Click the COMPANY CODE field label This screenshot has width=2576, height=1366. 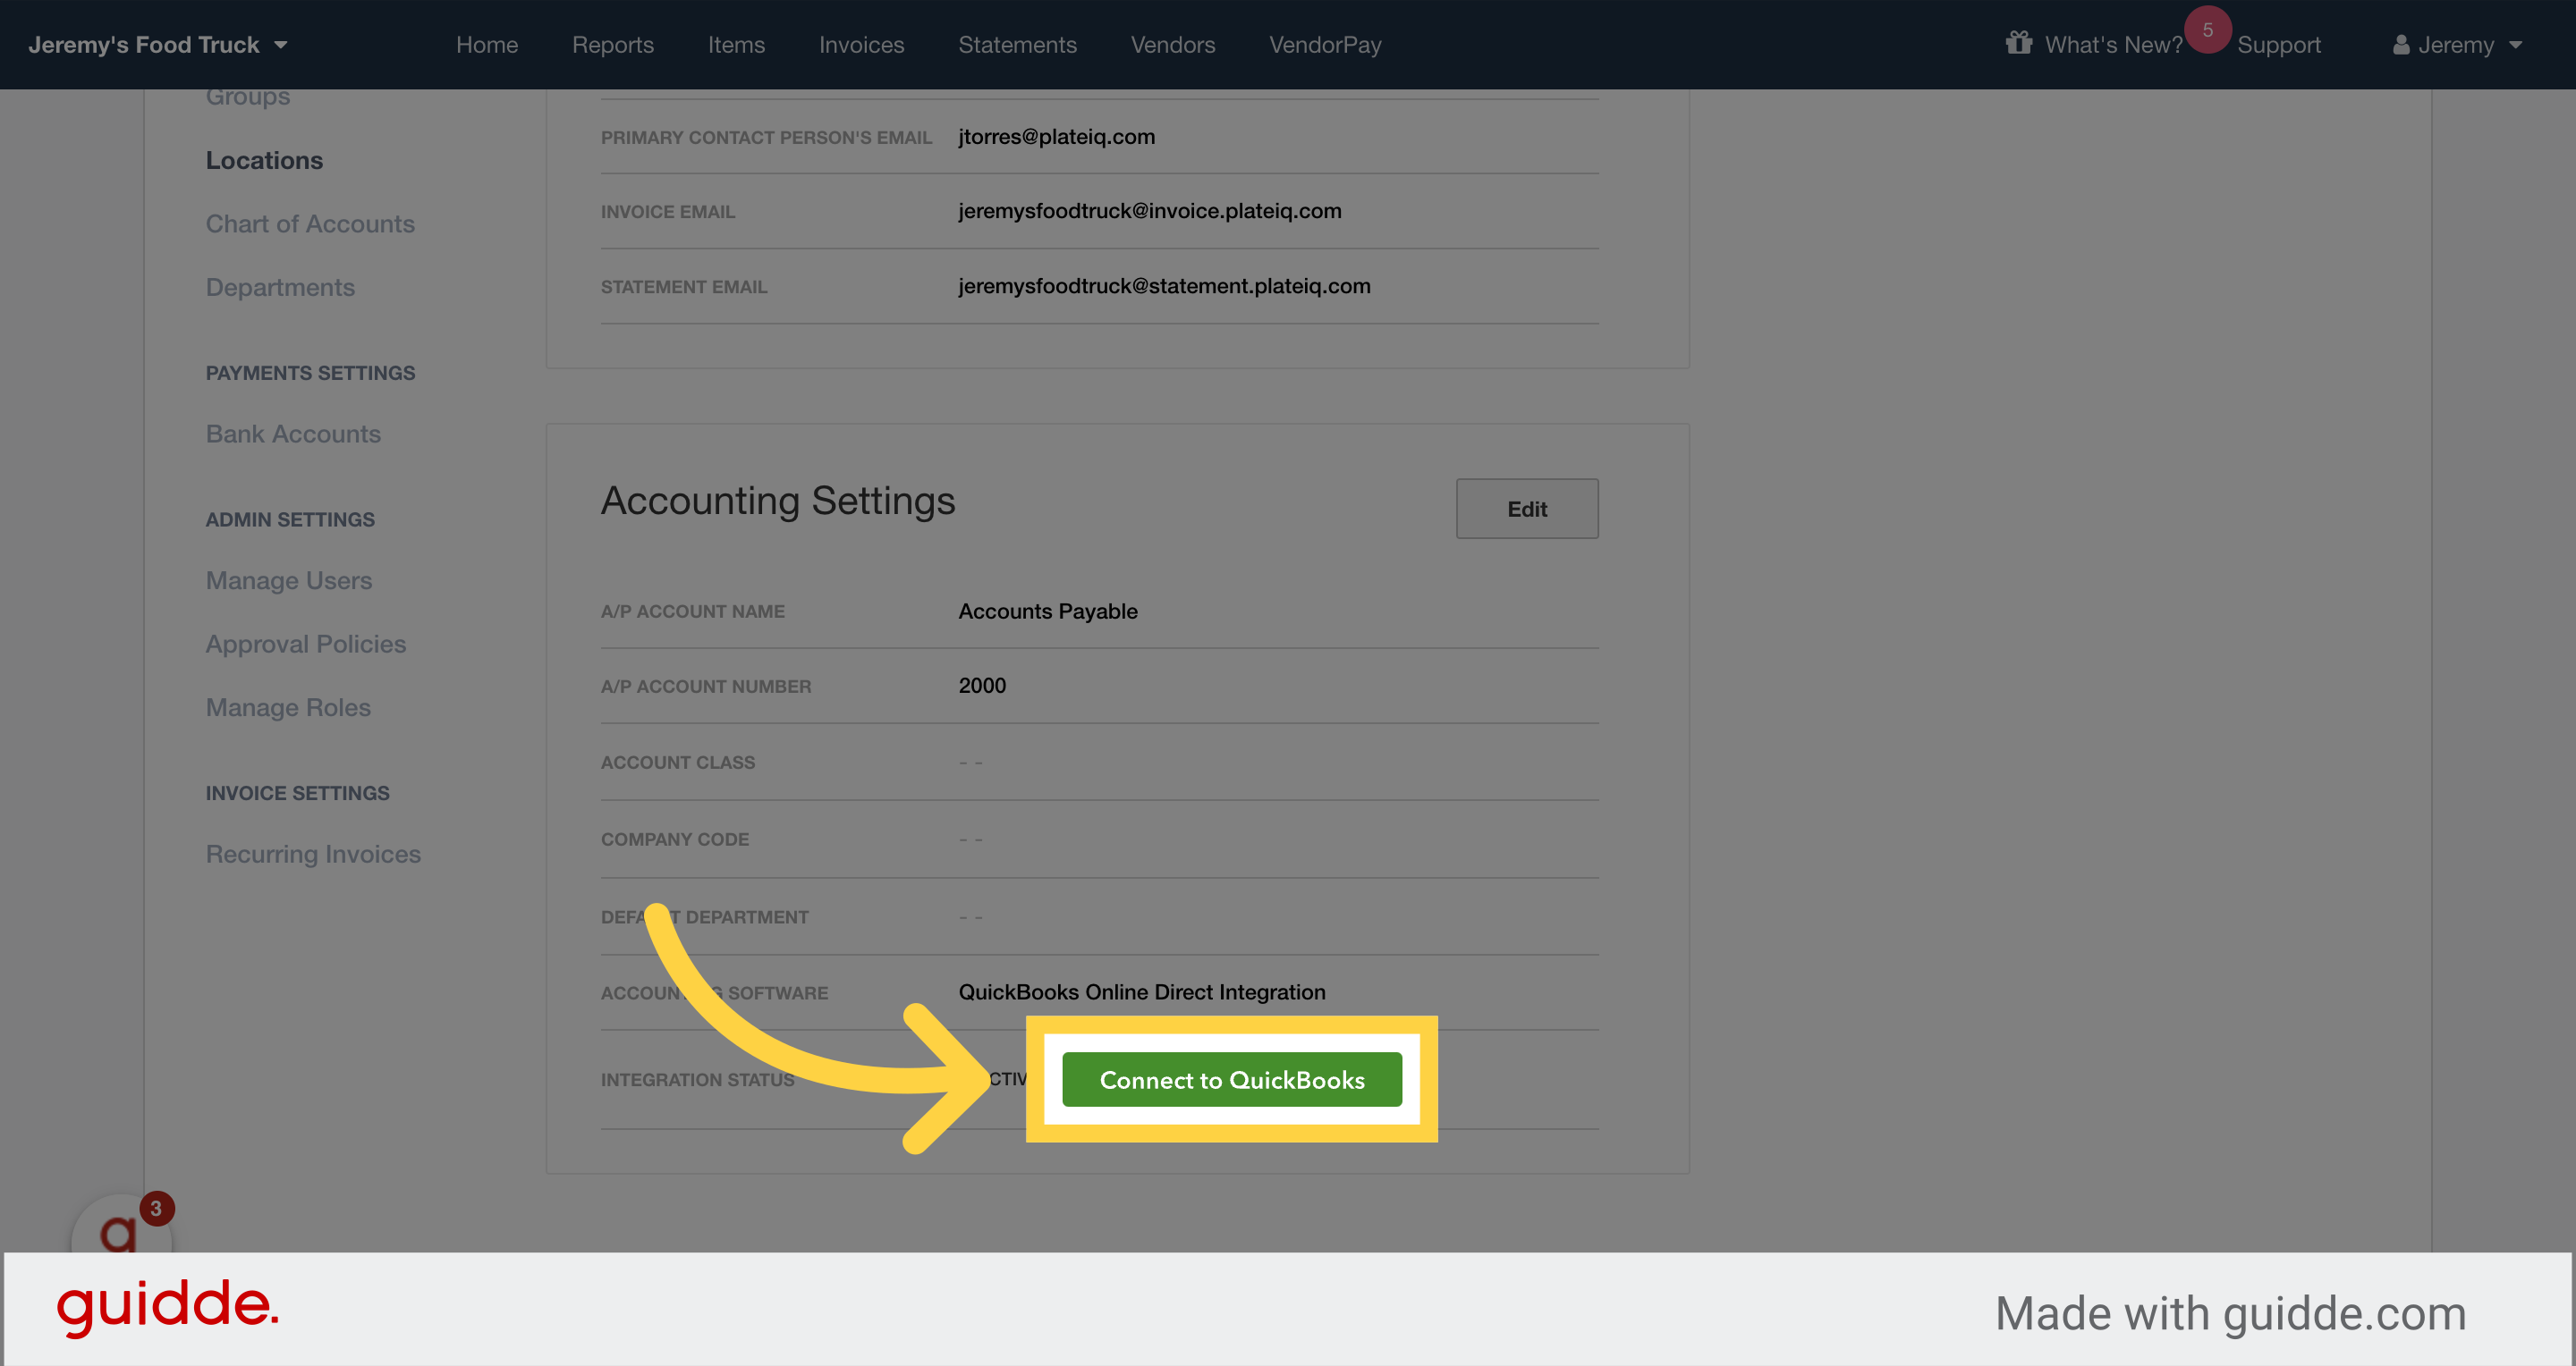click(x=675, y=839)
